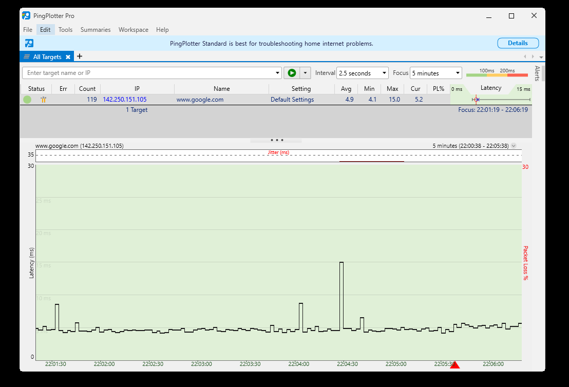Screen dimensions: 569x387
Task: Expand the graph time range chevron
Action: click(514, 146)
